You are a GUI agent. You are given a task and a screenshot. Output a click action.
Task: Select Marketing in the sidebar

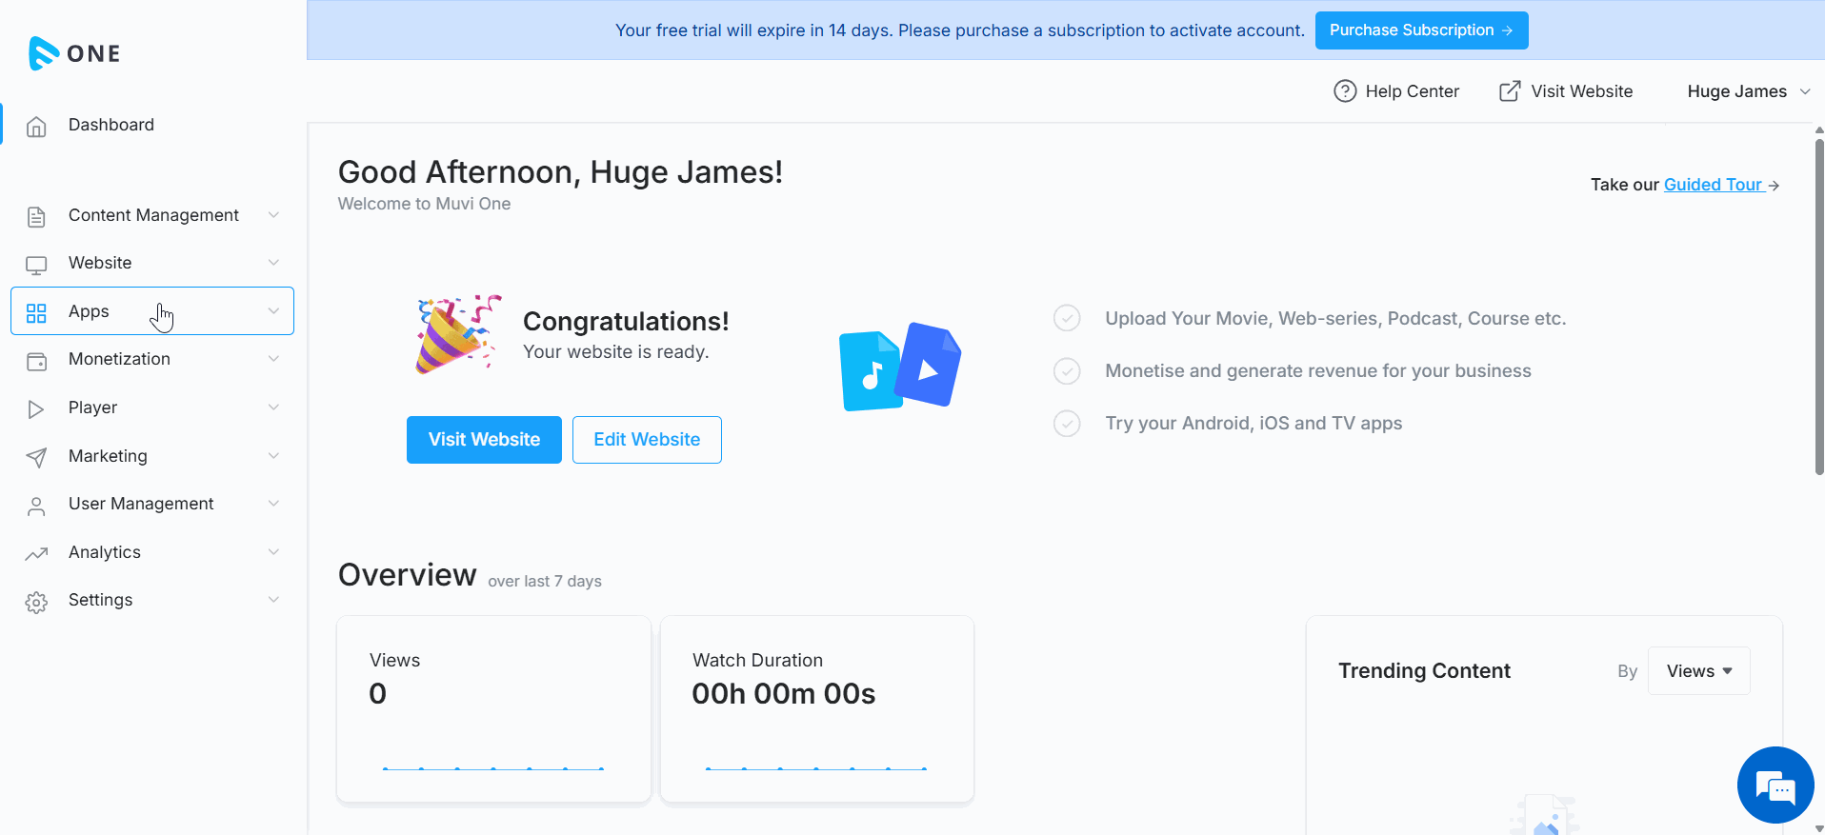(x=152, y=456)
